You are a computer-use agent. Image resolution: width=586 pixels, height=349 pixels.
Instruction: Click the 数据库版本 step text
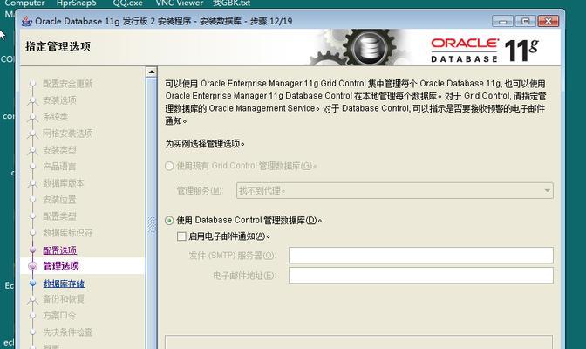64,183
